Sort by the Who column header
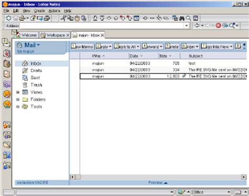 pyautogui.click(x=104, y=56)
